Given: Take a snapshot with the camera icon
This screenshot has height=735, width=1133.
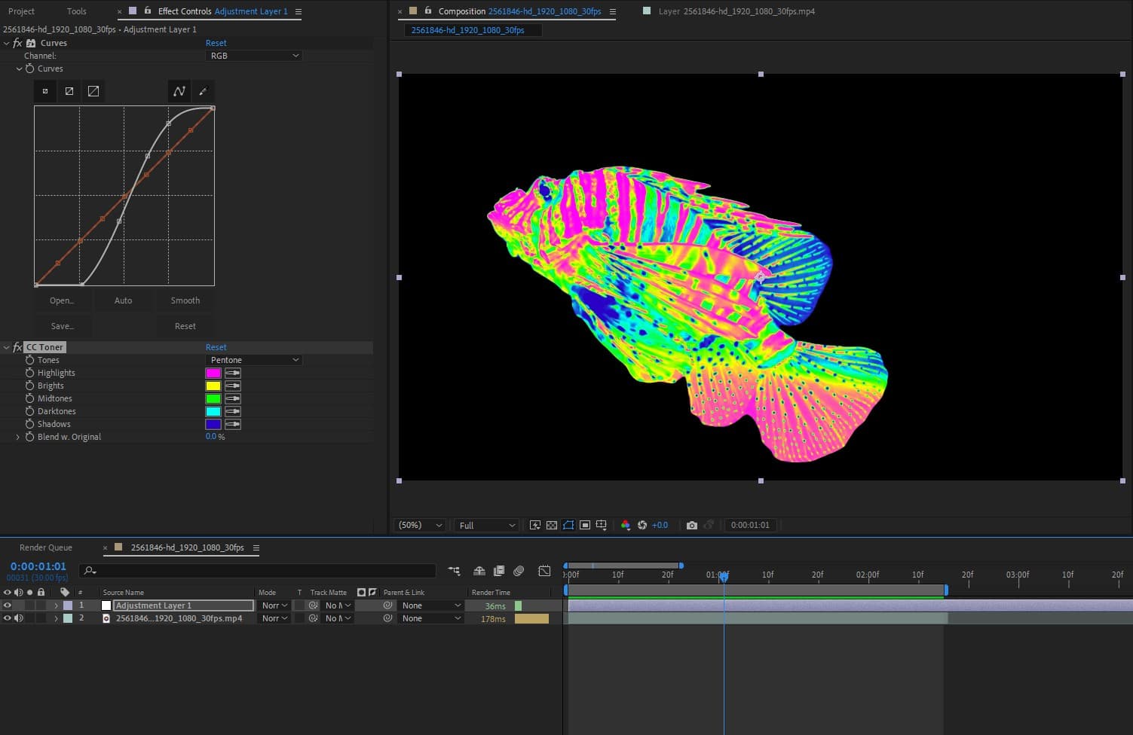Looking at the screenshot, I should [692, 525].
